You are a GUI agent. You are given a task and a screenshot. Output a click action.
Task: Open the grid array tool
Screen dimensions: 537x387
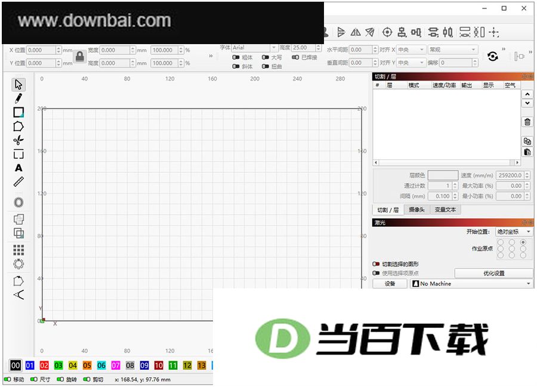(x=18, y=250)
